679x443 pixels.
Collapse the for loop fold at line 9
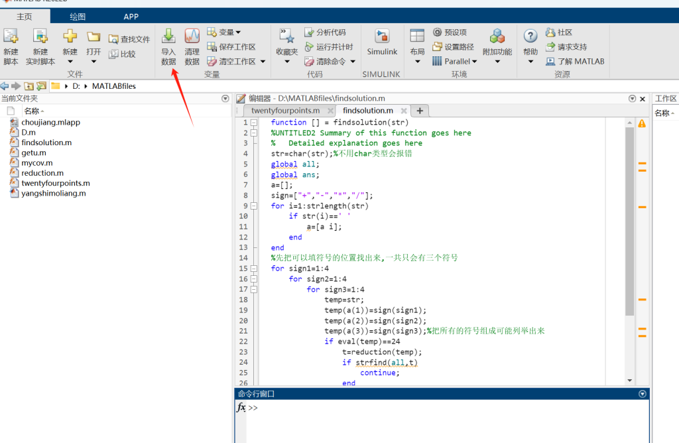tap(254, 206)
